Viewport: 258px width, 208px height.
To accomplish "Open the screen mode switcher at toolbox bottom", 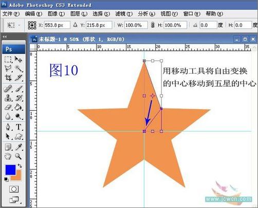I will pos(14,200).
